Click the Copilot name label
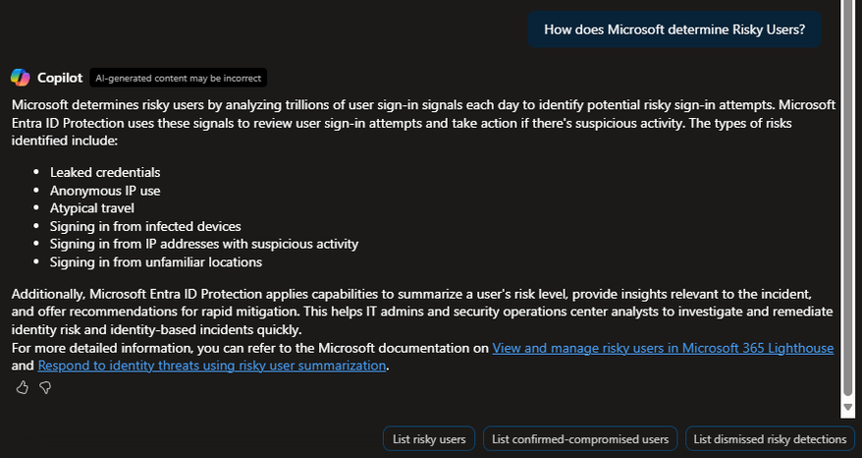Screen dimensions: 862x458 (x=60, y=78)
